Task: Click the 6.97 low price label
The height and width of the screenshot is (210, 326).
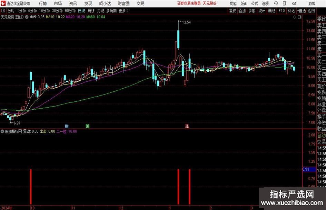Action: tap(17, 123)
